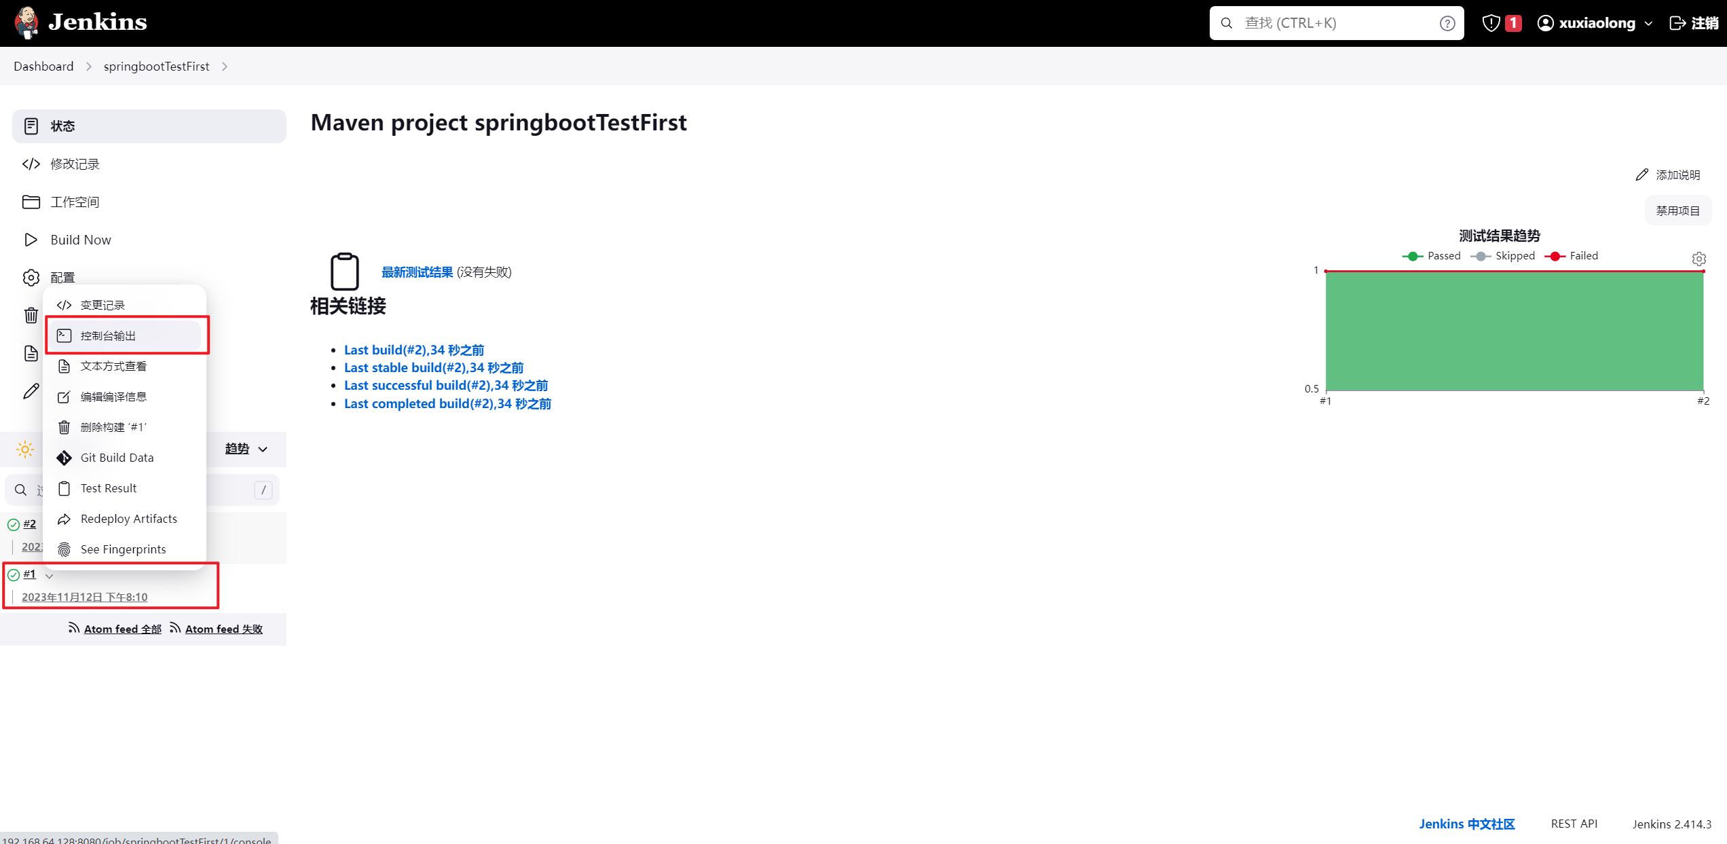Open the Dashboard breadcrumb link
The width and height of the screenshot is (1727, 844).
click(43, 67)
